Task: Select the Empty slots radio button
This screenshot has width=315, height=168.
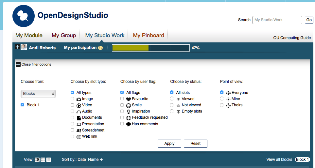Action: pos(171,111)
